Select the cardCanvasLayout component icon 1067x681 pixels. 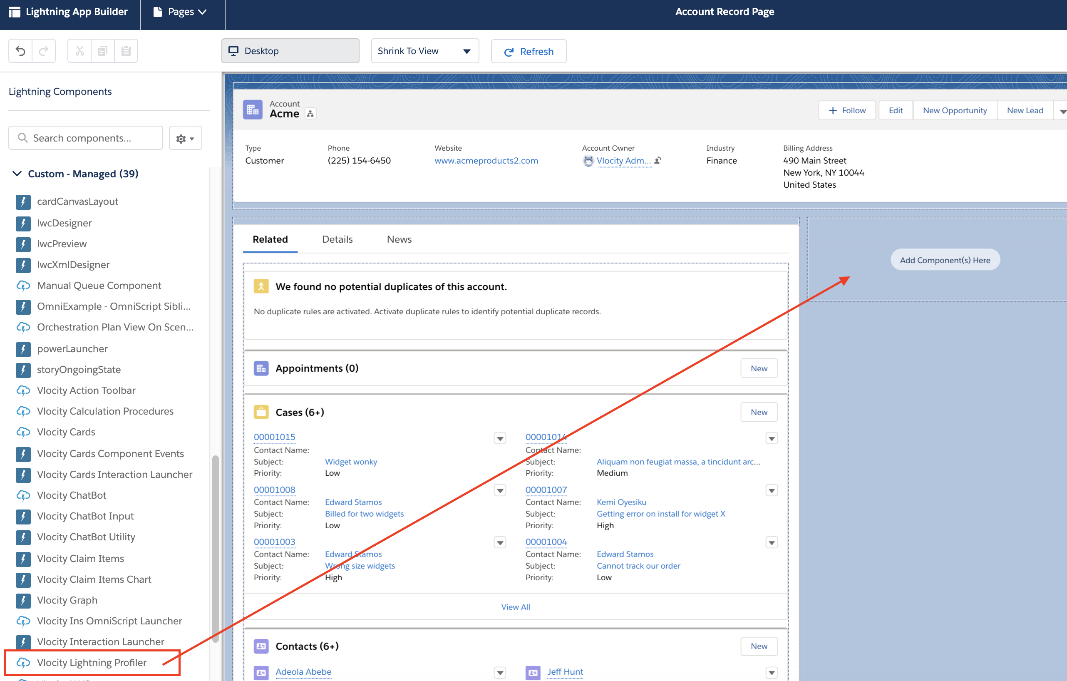point(23,202)
